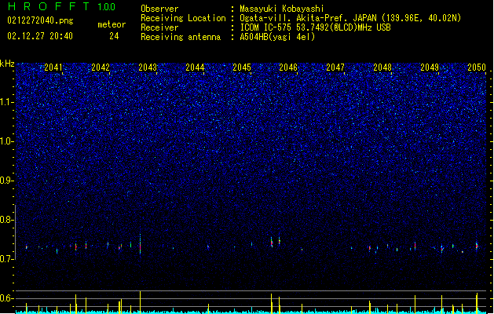Click the tall meteor echo at 2043
Image resolution: width=494 pixels, height=314 pixels.
click(141, 243)
